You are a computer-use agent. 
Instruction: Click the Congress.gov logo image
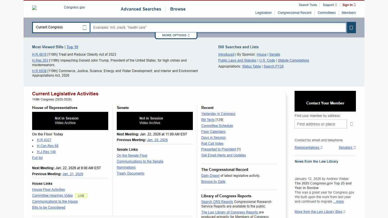pos(59,8)
